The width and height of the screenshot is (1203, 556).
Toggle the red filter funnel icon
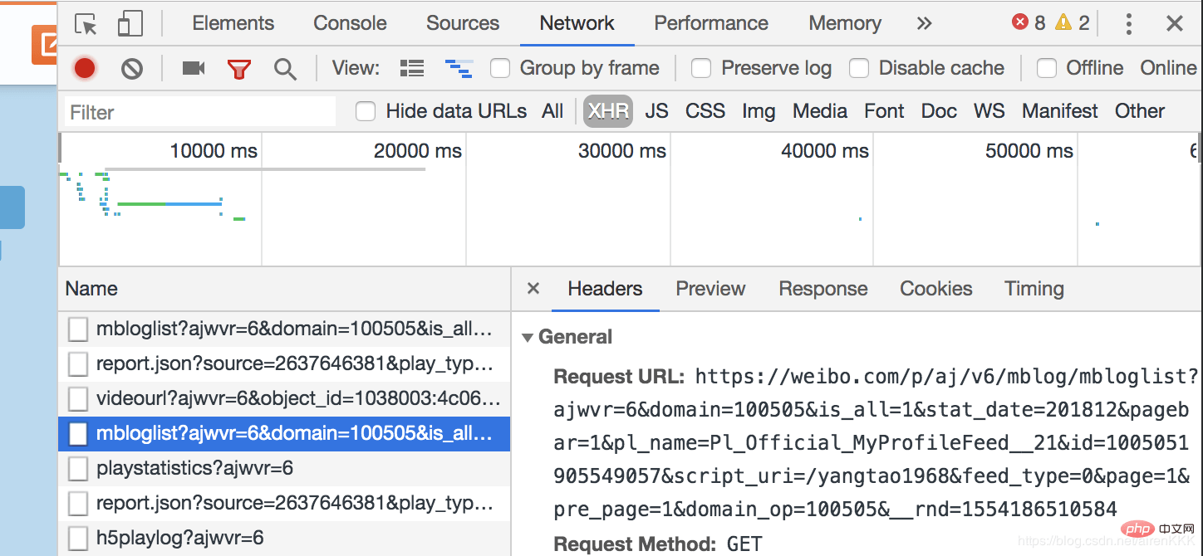[239, 69]
